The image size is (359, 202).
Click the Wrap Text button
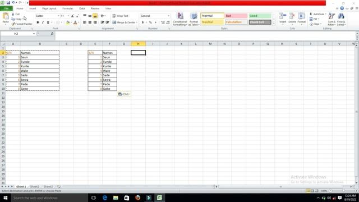121,16
